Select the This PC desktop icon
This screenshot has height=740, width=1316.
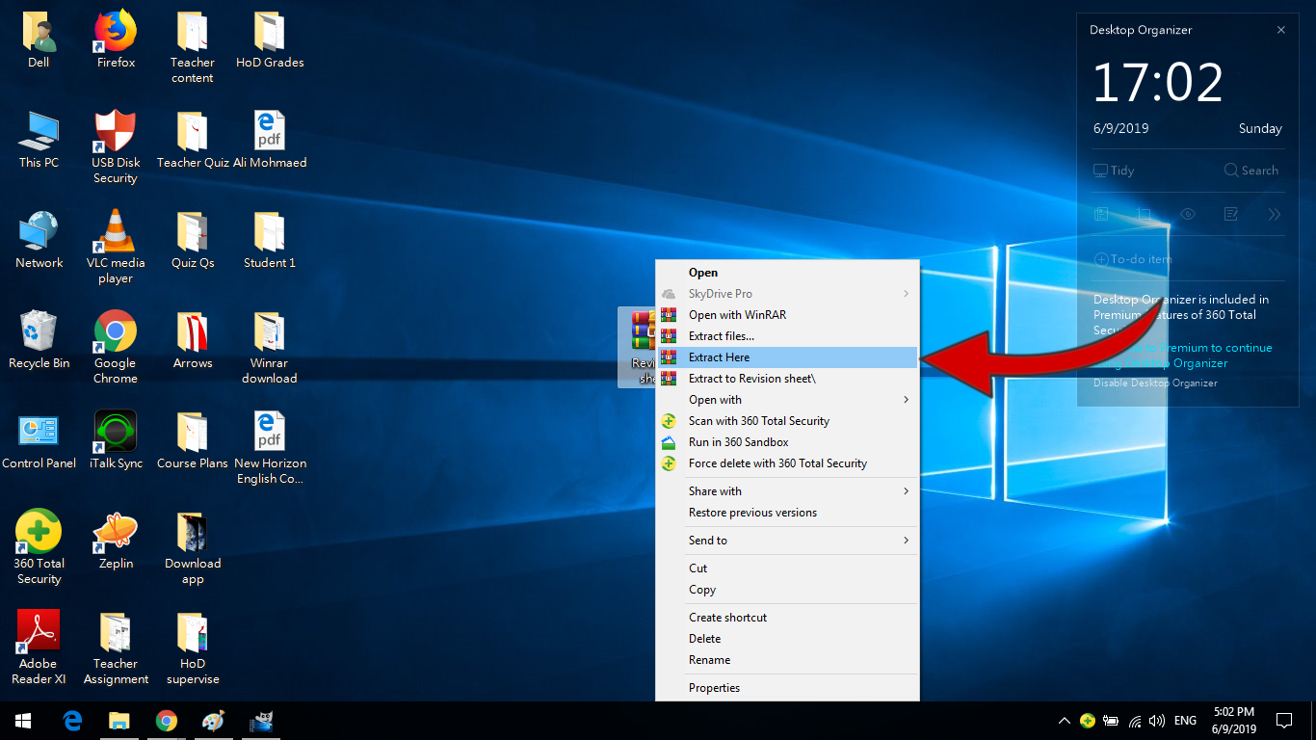(39, 141)
